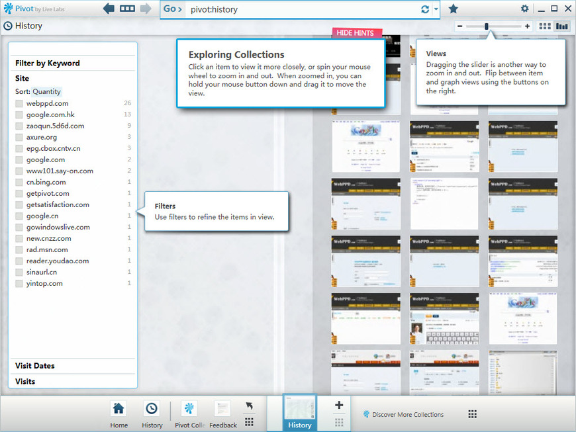Tick the google.cn checkbox
Image resolution: width=576 pixels, height=432 pixels.
tap(19, 216)
